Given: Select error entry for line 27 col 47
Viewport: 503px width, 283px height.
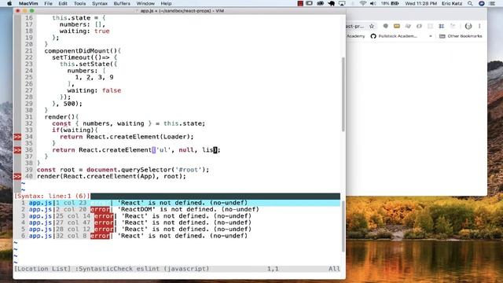Looking at the screenshot, I should point(177,222).
